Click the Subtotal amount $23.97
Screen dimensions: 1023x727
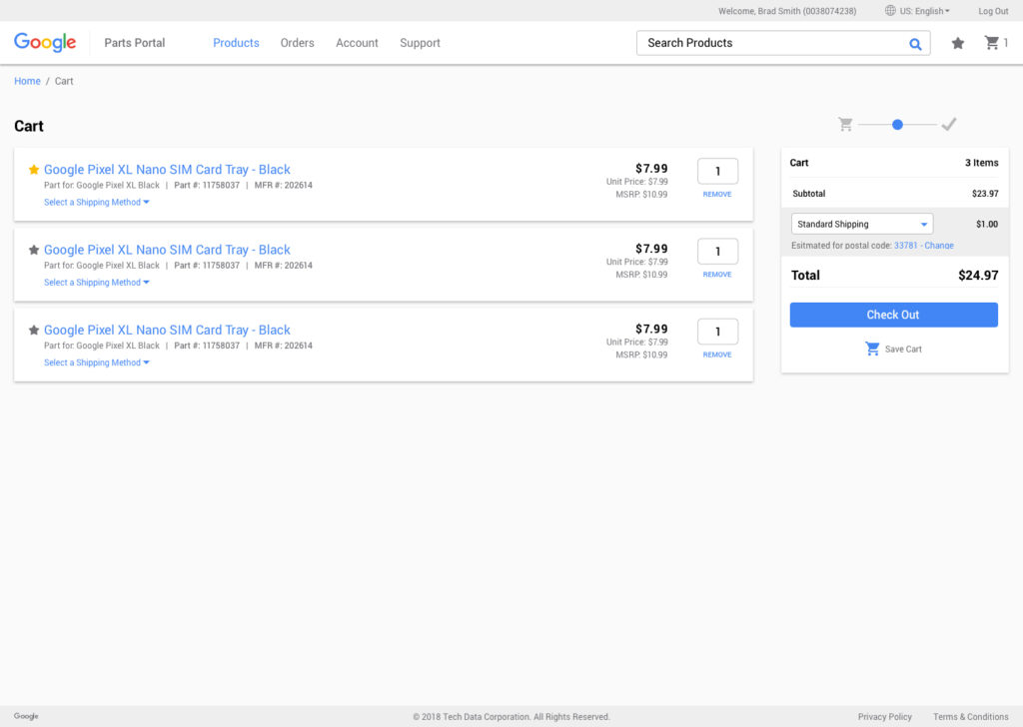[x=985, y=194]
